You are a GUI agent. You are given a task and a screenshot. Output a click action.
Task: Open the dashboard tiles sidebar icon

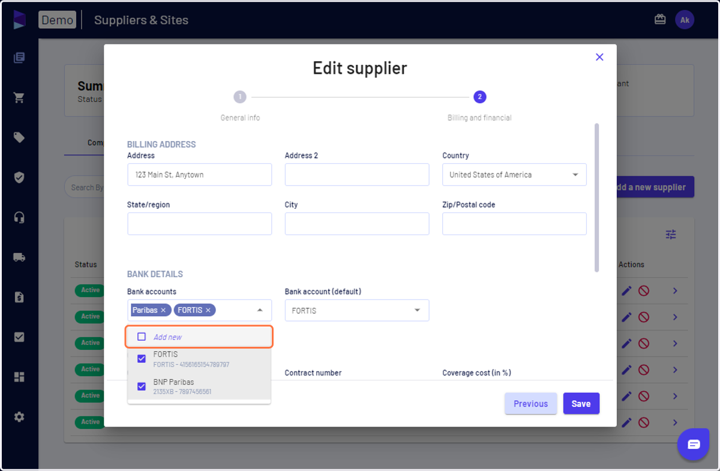[19, 377]
